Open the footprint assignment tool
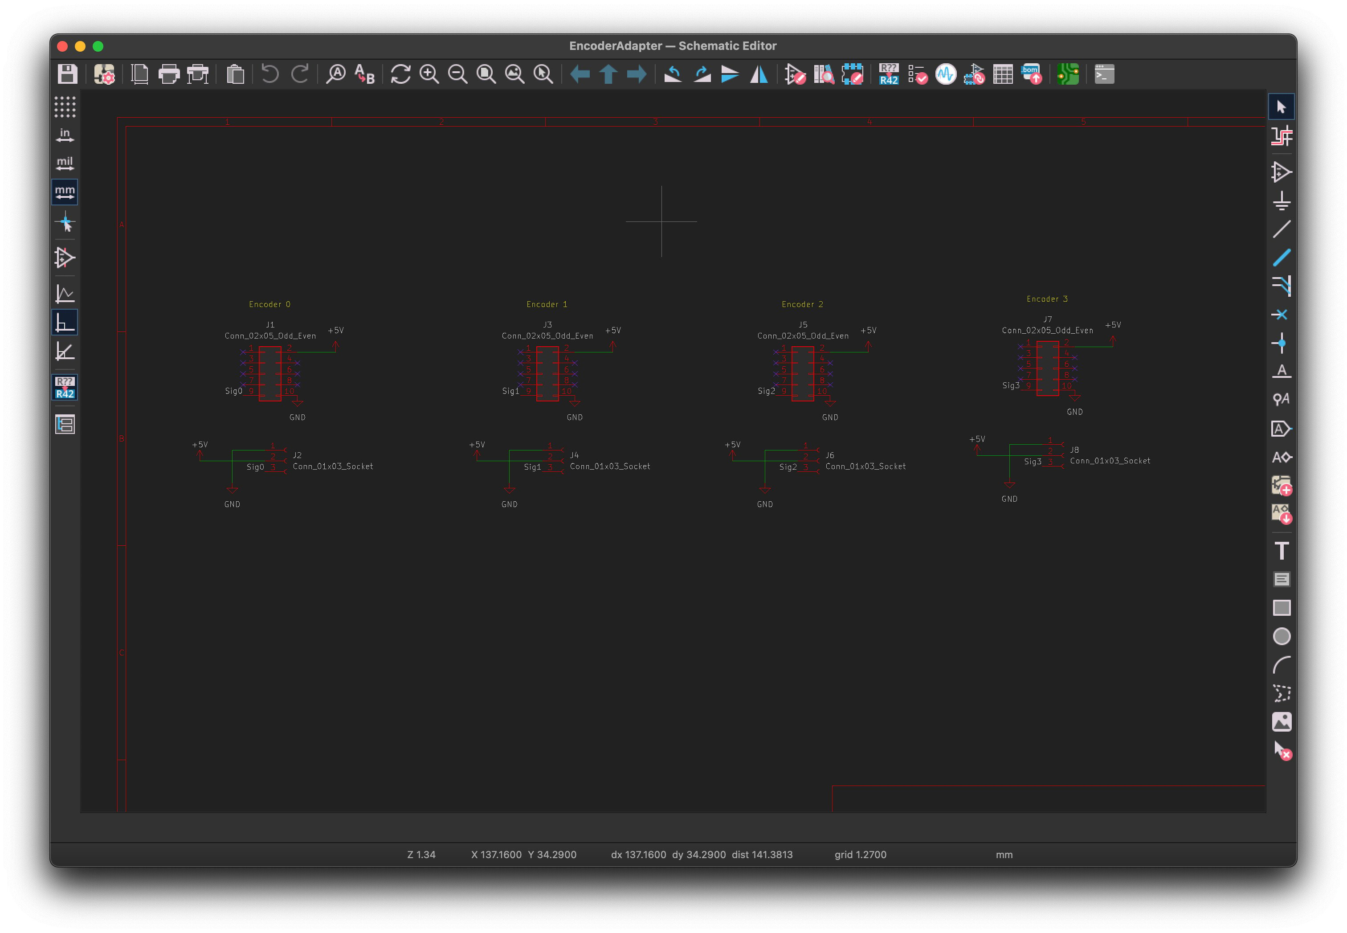 coord(974,74)
